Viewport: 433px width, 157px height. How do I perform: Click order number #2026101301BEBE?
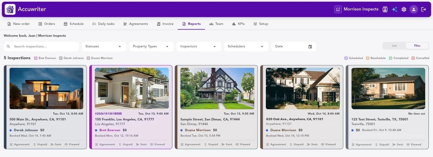click(x=108, y=114)
